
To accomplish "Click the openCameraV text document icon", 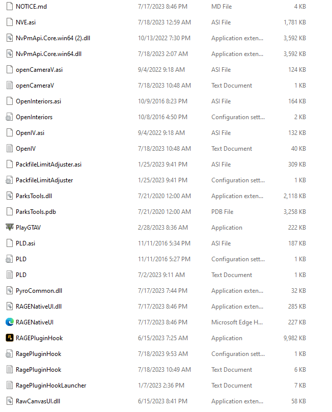I will click(x=10, y=85).
